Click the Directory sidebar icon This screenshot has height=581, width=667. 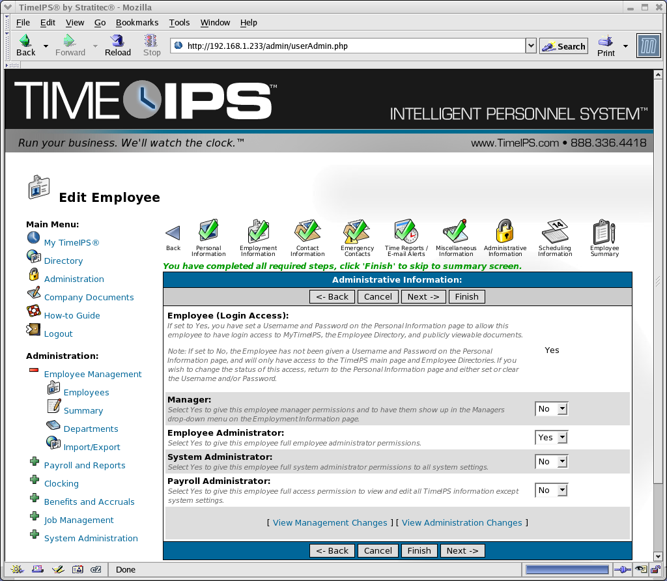point(34,255)
